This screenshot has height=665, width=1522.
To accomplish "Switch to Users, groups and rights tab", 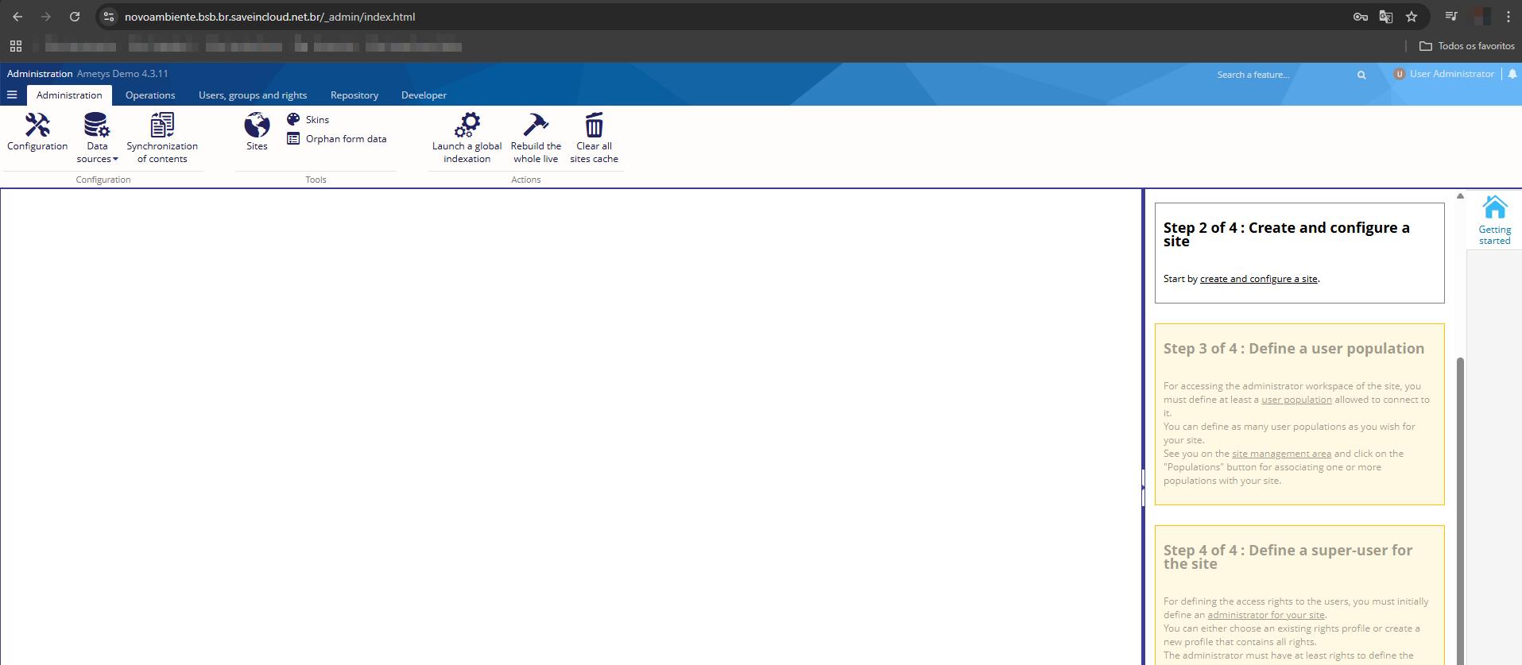I will click(253, 95).
